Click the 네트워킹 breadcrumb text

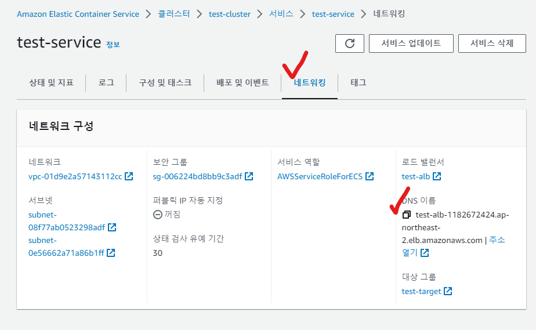click(x=389, y=14)
